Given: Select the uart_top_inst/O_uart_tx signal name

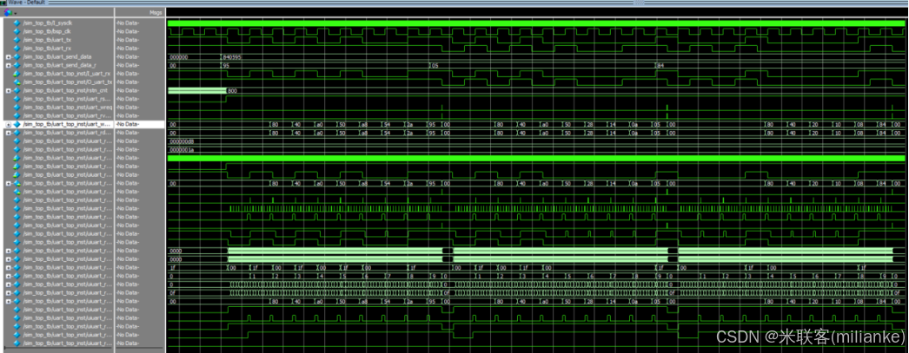Looking at the screenshot, I should point(67,82).
